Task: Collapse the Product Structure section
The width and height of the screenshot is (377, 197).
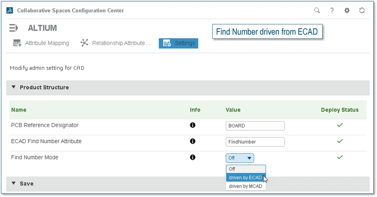Action: 14,88
